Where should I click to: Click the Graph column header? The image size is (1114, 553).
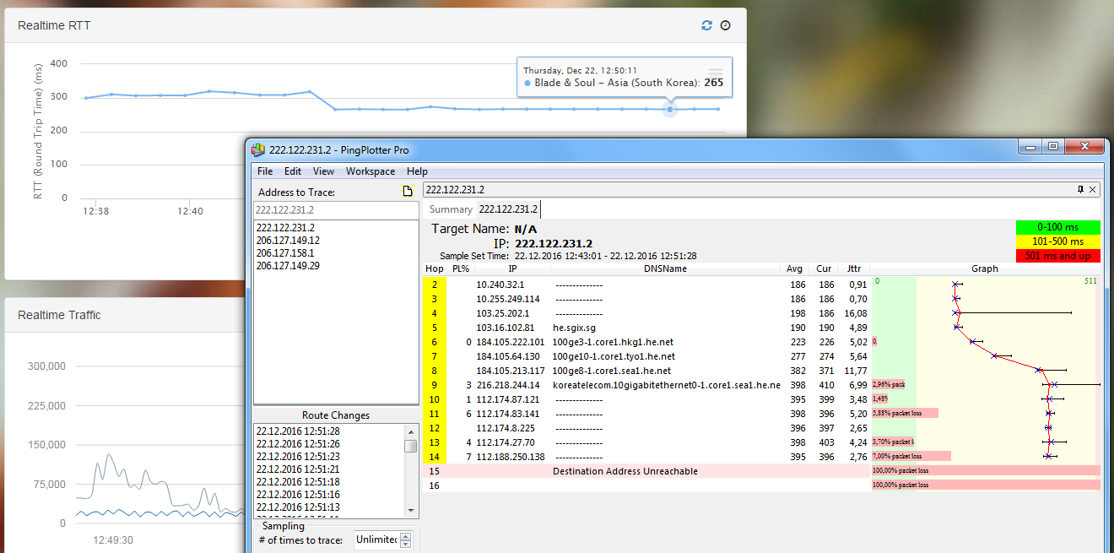985,268
